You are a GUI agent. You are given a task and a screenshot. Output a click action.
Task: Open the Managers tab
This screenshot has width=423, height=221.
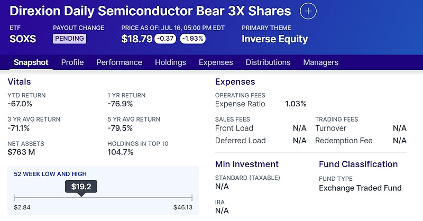click(320, 62)
